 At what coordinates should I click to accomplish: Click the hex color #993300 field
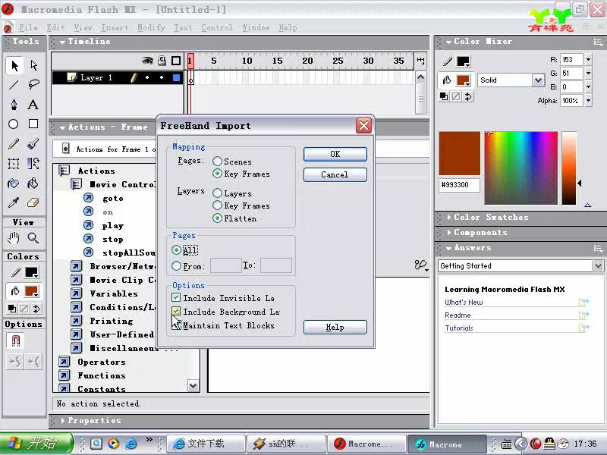[x=459, y=185]
